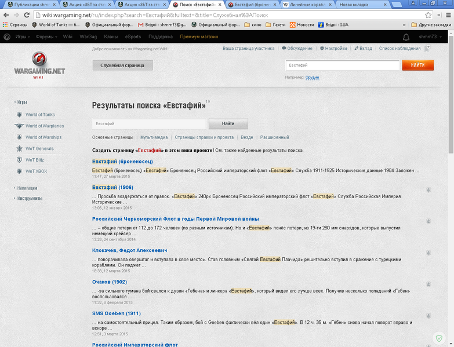Reload the page with the refresh icon
454x347 pixels.
coord(27,15)
